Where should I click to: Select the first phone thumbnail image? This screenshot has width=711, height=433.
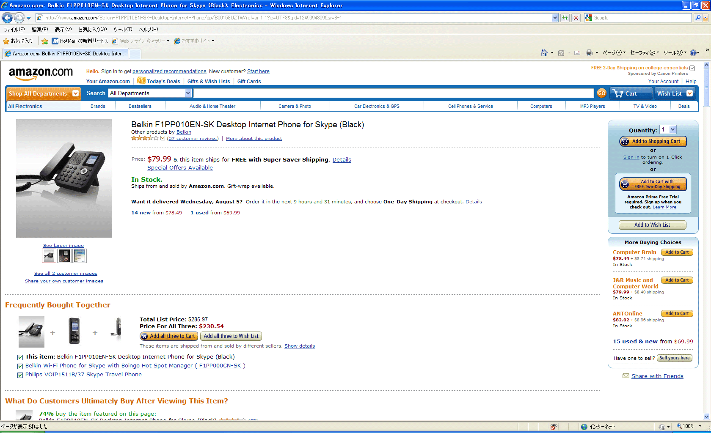point(49,256)
